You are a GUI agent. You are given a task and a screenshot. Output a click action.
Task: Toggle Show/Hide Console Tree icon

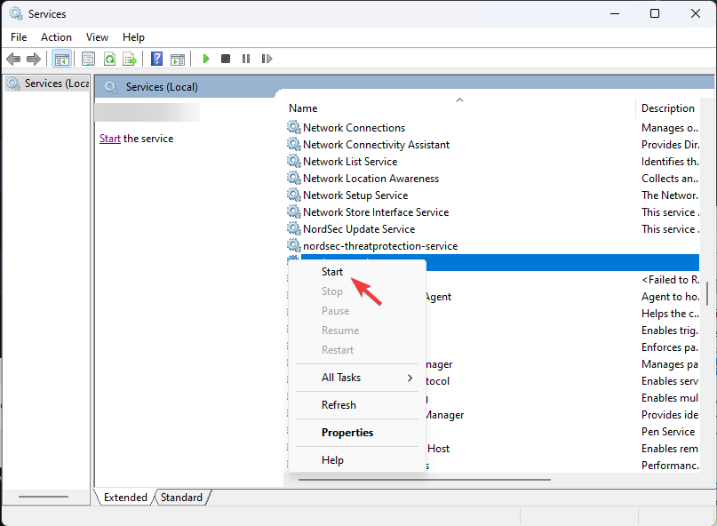click(61, 59)
